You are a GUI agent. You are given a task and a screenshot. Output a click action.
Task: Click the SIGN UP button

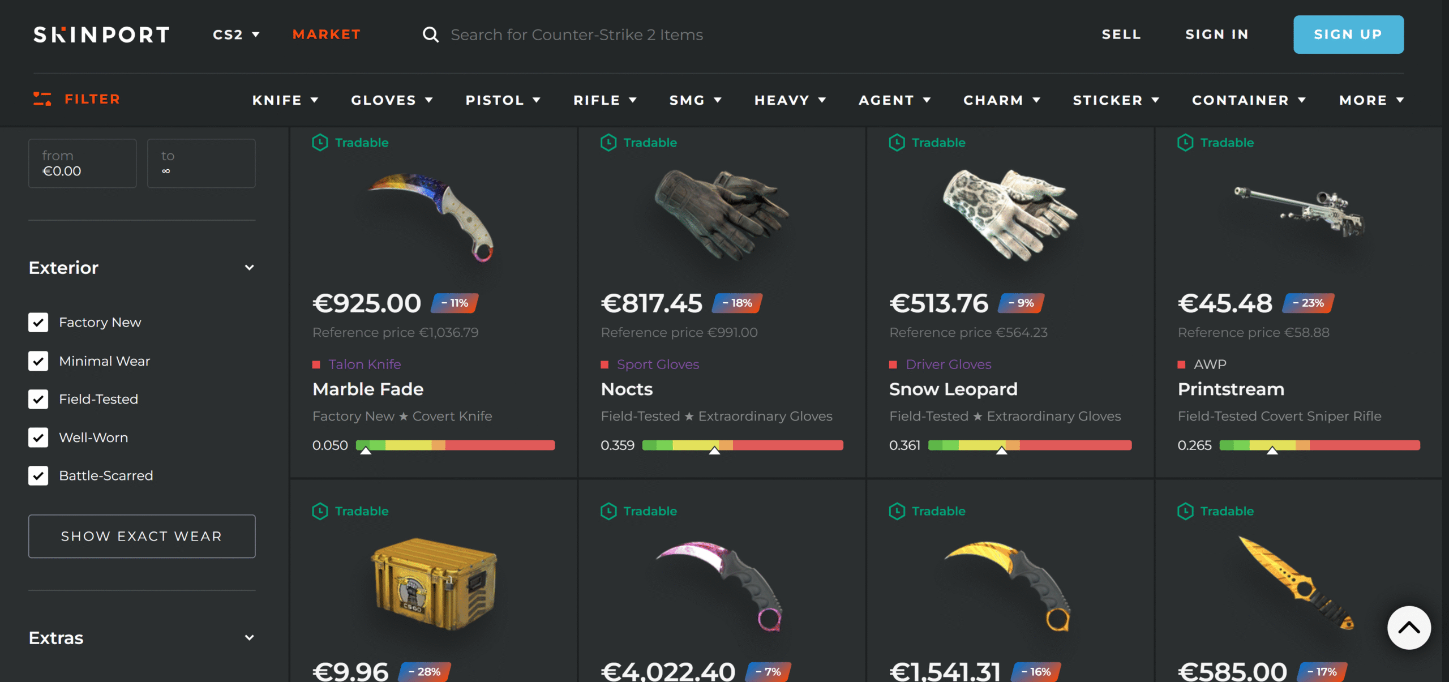click(1348, 35)
